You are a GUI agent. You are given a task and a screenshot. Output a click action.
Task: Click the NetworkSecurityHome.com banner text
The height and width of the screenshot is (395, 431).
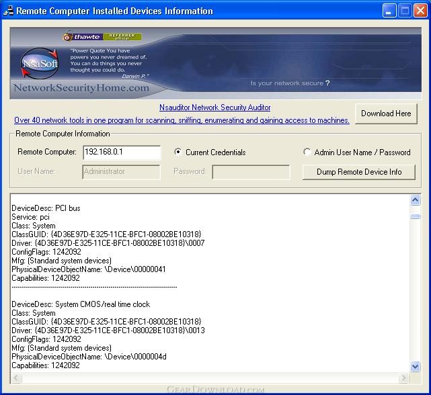pos(81,88)
